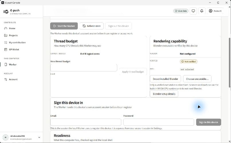Click the GP Wallet icon
231x143 pixels.
pyautogui.click(x=6, y=49)
